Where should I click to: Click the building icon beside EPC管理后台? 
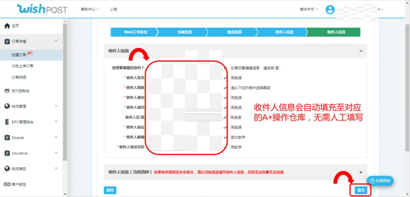point(7,122)
